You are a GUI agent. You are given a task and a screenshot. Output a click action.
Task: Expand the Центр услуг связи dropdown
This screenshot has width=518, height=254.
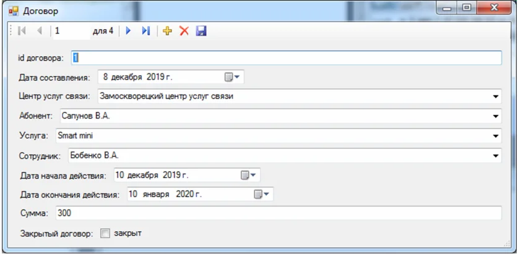pos(495,96)
